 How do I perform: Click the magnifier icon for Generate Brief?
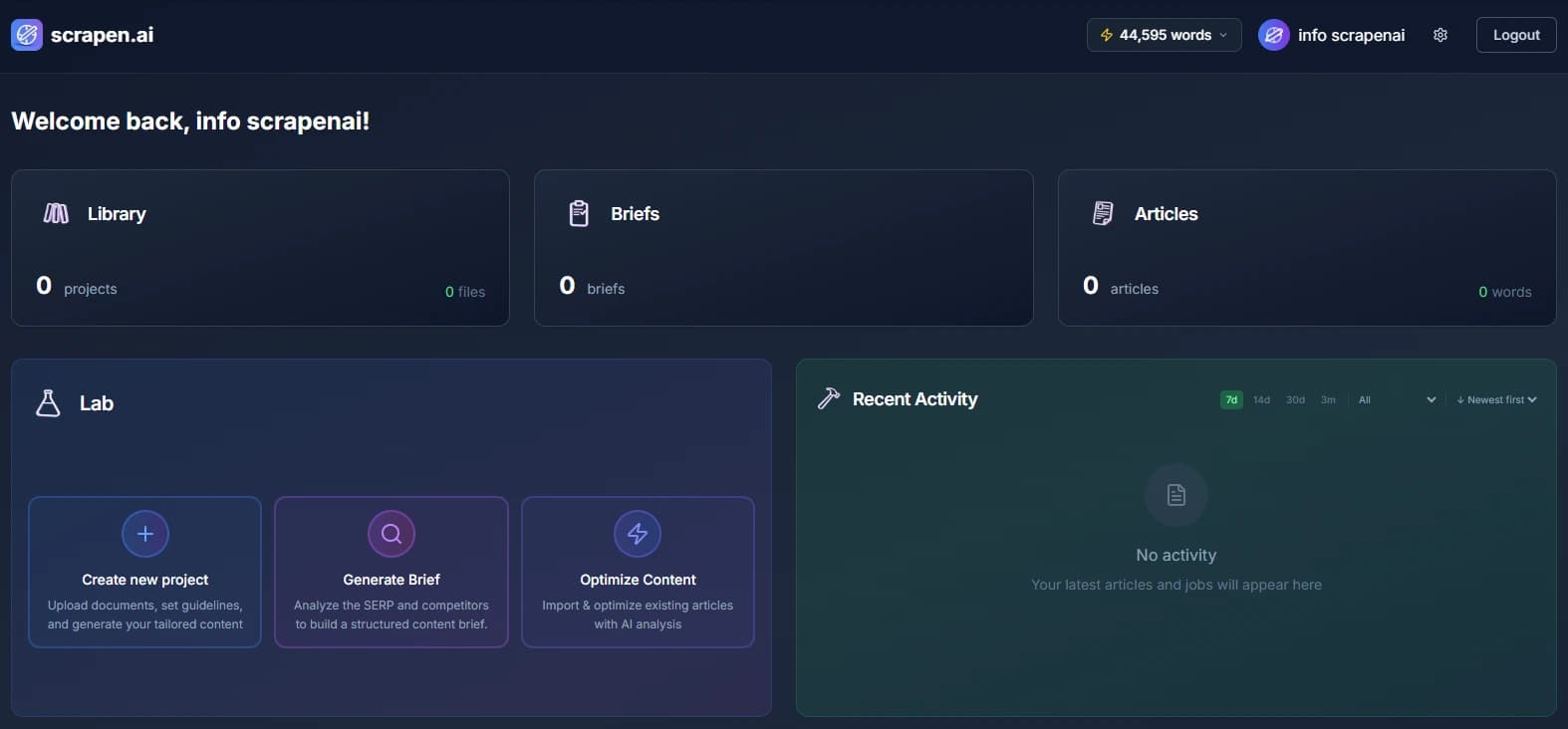pyautogui.click(x=392, y=534)
